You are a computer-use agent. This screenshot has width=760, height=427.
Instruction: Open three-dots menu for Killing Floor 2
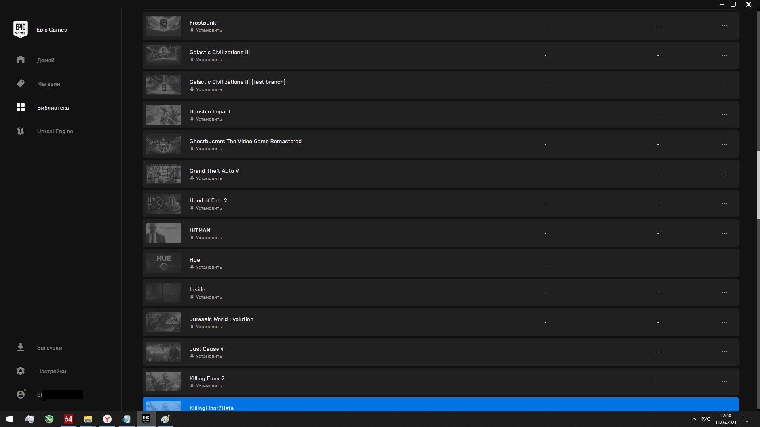(x=724, y=382)
